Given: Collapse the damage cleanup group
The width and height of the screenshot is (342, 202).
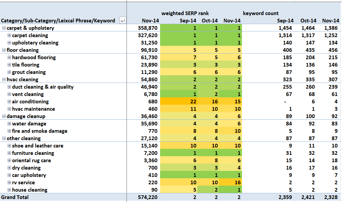Looking at the screenshot, I should (4, 116).
